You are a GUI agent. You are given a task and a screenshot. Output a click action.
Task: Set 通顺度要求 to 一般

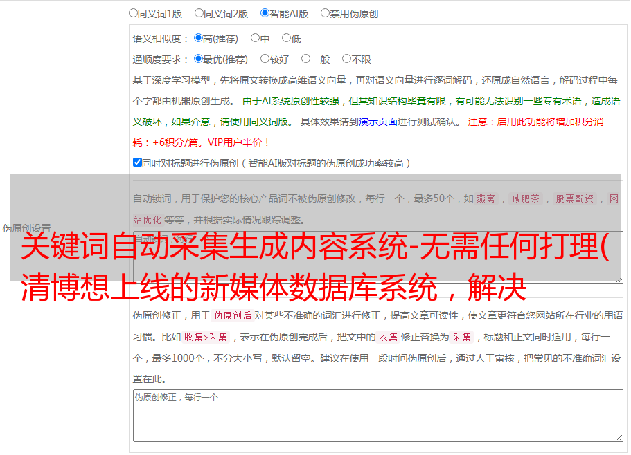tap(305, 59)
